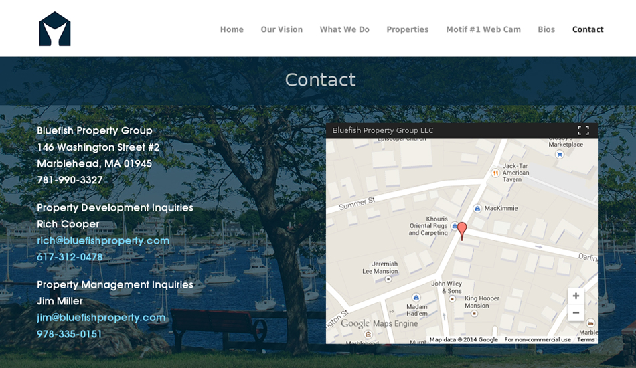Viewport: 636px width, 368px height.
Task: Click the MacKimmie shop icon
Action: click(x=477, y=209)
